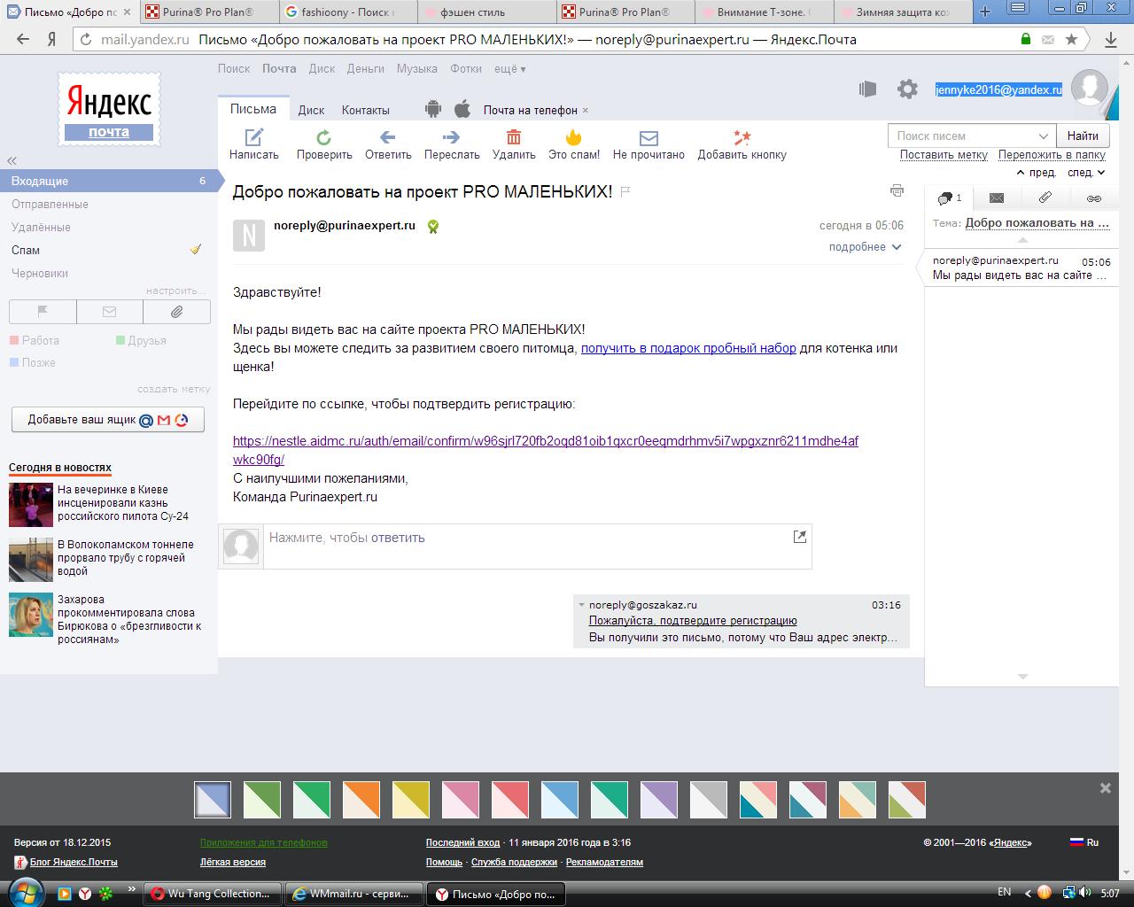Select the yellow theme swatch
The height and width of the screenshot is (907, 1134).
[411, 800]
